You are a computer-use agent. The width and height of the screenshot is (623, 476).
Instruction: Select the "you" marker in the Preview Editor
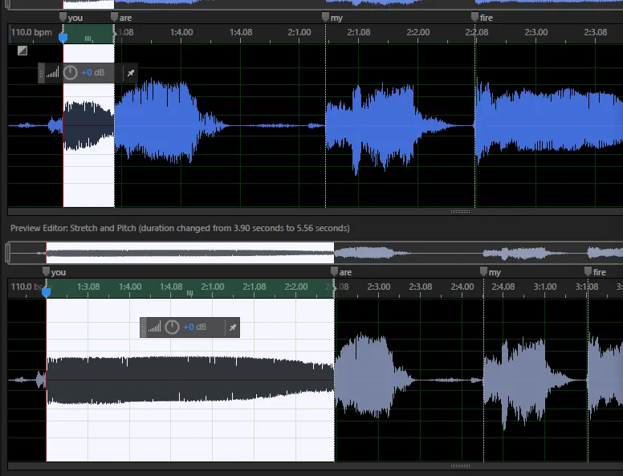click(x=46, y=272)
